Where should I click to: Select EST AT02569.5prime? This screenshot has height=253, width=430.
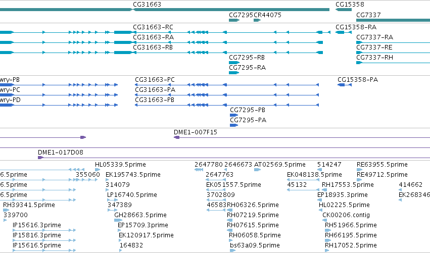tap(280, 165)
